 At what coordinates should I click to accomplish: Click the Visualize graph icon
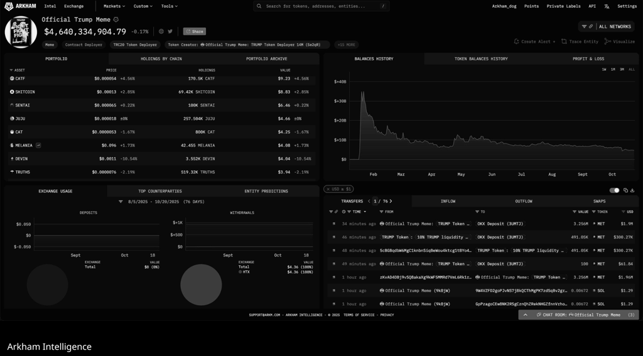point(608,42)
